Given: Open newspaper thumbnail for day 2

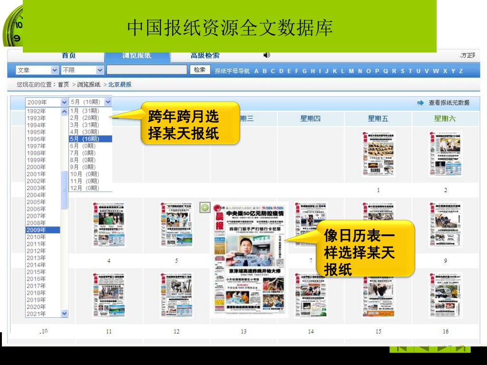Looking at the screenshot, I should (445, 154).
